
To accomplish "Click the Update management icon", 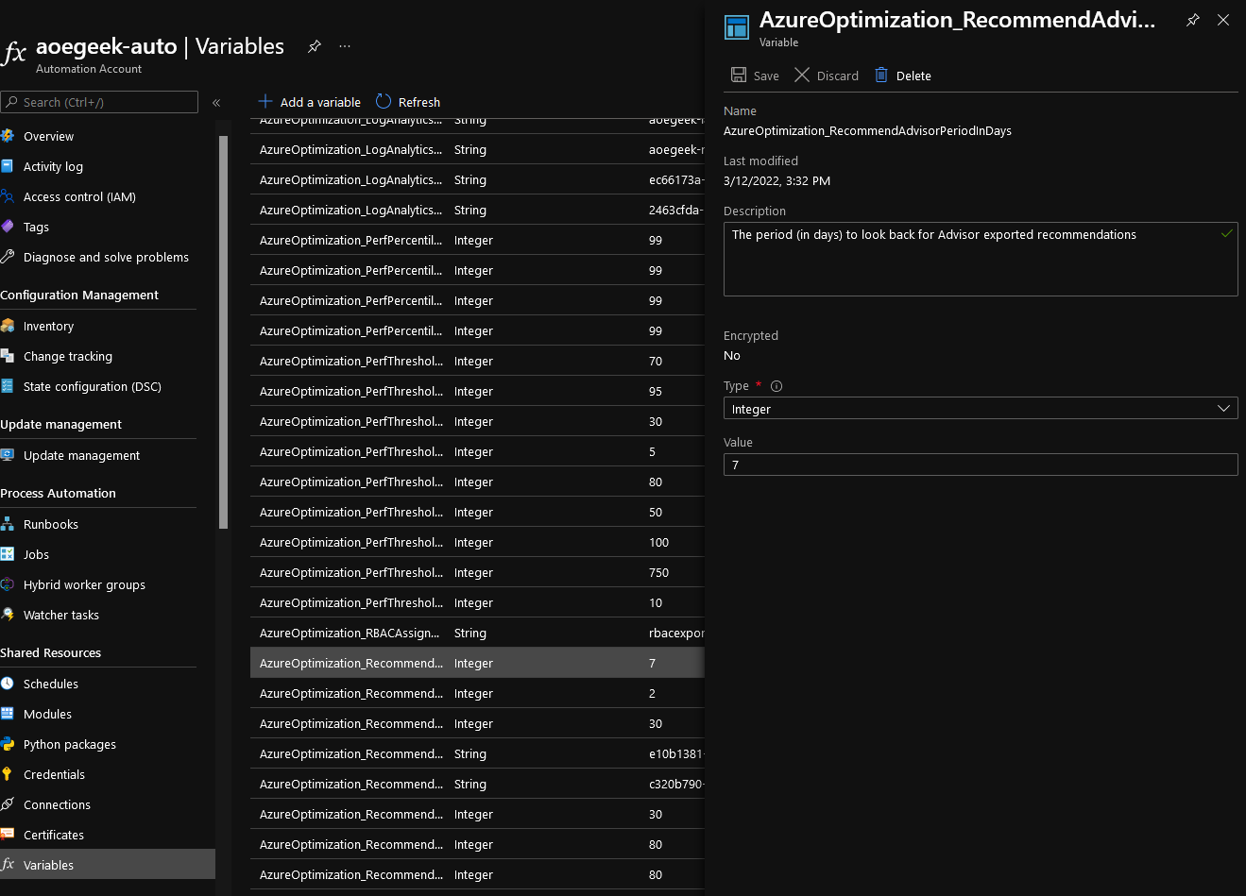I will point(8,455).
